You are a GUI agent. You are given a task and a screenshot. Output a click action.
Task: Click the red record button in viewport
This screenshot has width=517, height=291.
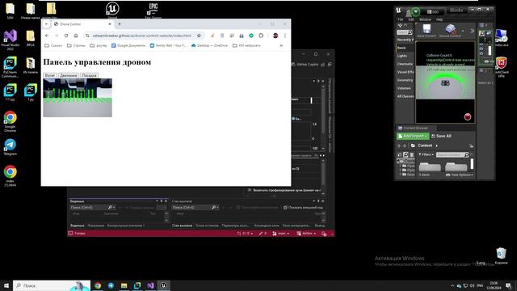[468, 116]
